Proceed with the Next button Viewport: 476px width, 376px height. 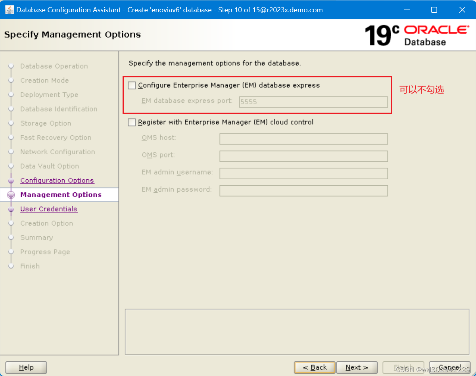(357, 368)
